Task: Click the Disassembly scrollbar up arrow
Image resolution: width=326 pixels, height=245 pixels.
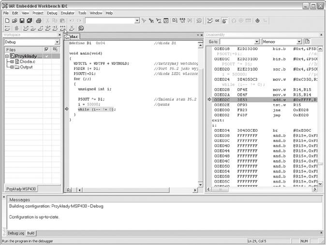Action: (320, 49)
